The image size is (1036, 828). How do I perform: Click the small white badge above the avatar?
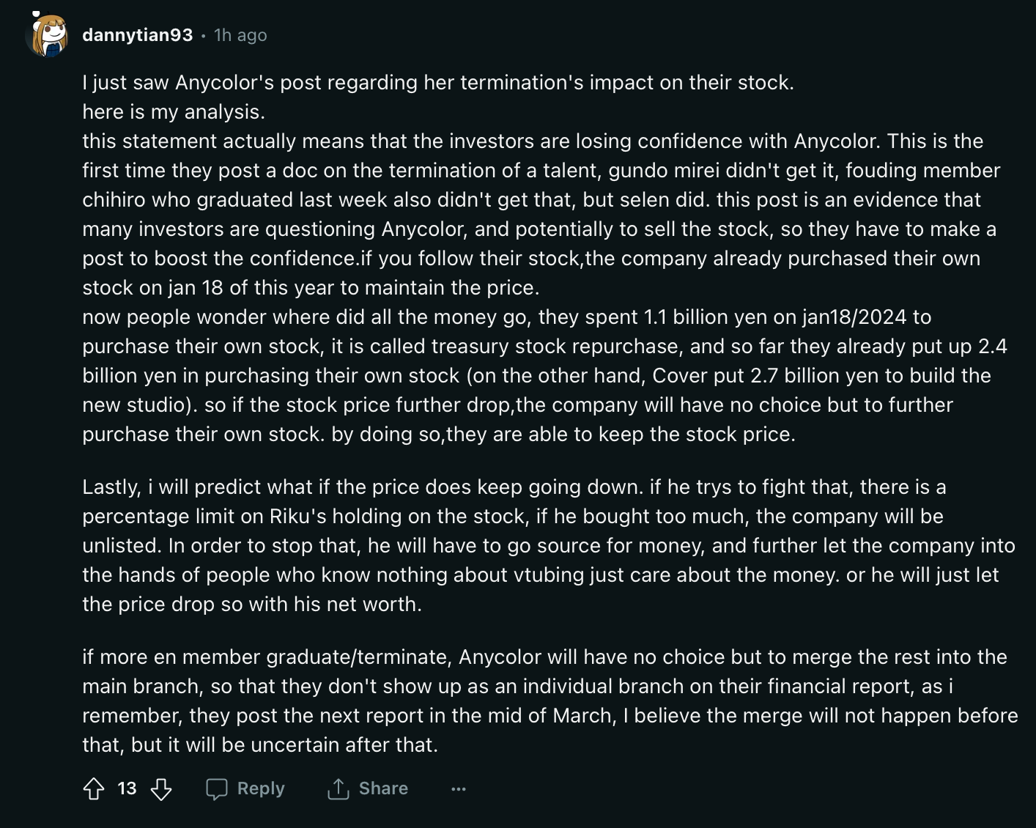[35, 14]
